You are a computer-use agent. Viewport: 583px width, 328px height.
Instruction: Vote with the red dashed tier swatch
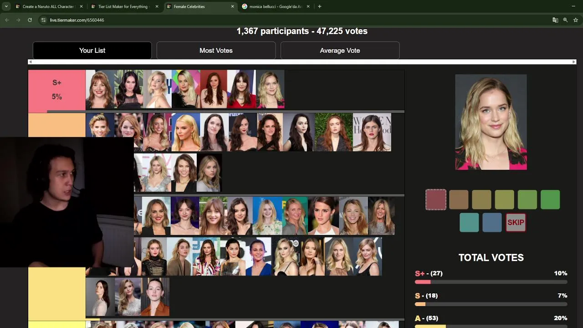tap(436, 200)
